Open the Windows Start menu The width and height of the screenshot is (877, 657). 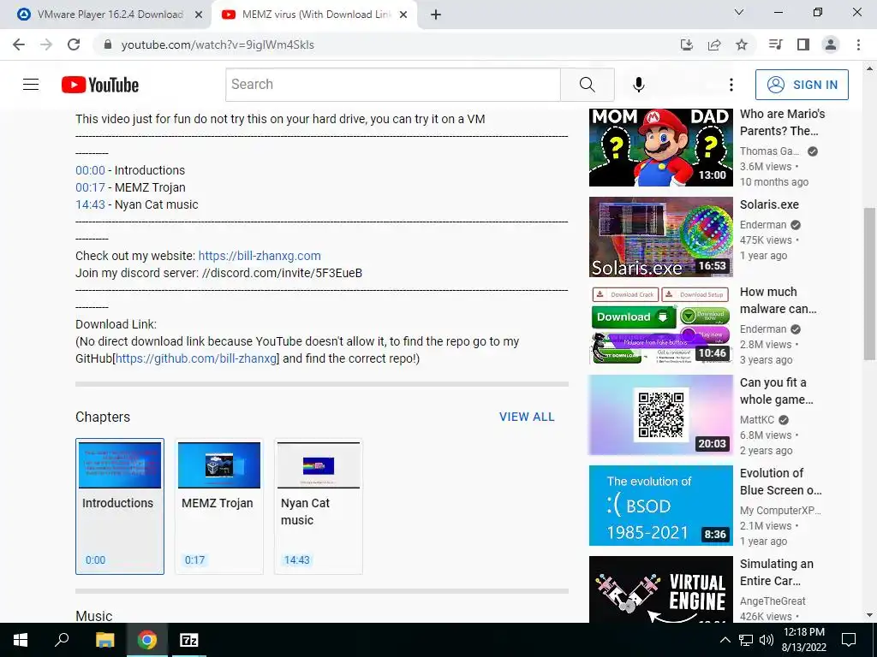21,640
